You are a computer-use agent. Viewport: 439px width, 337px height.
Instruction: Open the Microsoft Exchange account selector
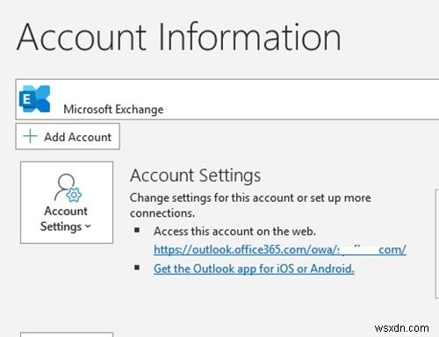tap(227, 99)
